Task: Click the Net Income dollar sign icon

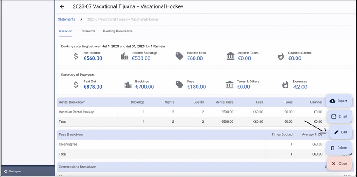Action: tap(76, 56)
